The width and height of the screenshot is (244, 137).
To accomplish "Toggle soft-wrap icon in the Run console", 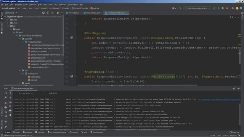I will click(10, 102).
